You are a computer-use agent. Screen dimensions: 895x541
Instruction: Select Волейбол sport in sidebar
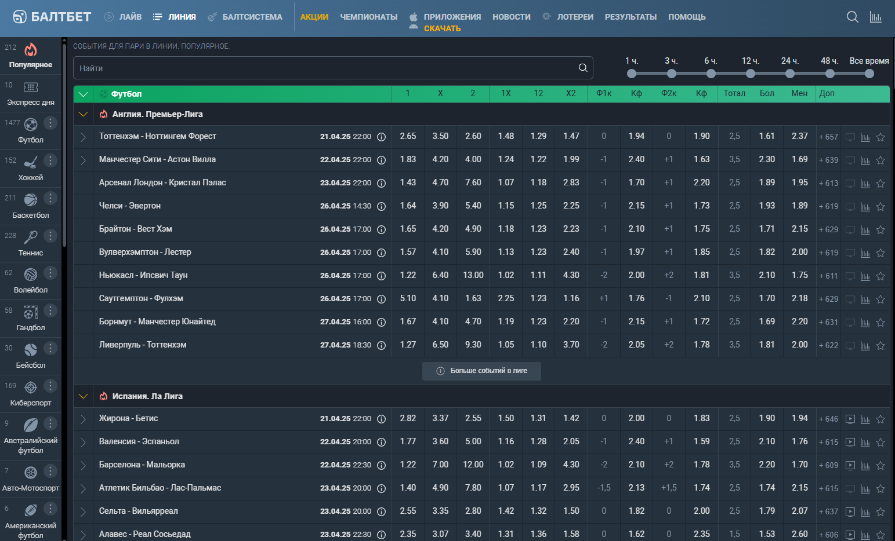31,281
